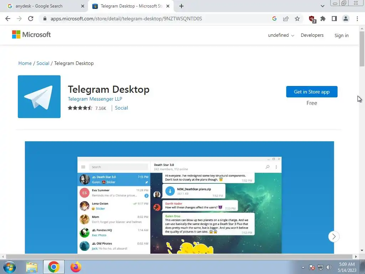Open new tab with plus button
Image resolution: width=365 pixels, height=274 pixels.
click(x=181, y=6)
